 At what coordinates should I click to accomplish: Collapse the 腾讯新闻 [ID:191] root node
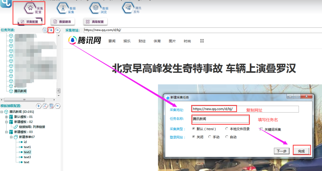coord(2,112)
